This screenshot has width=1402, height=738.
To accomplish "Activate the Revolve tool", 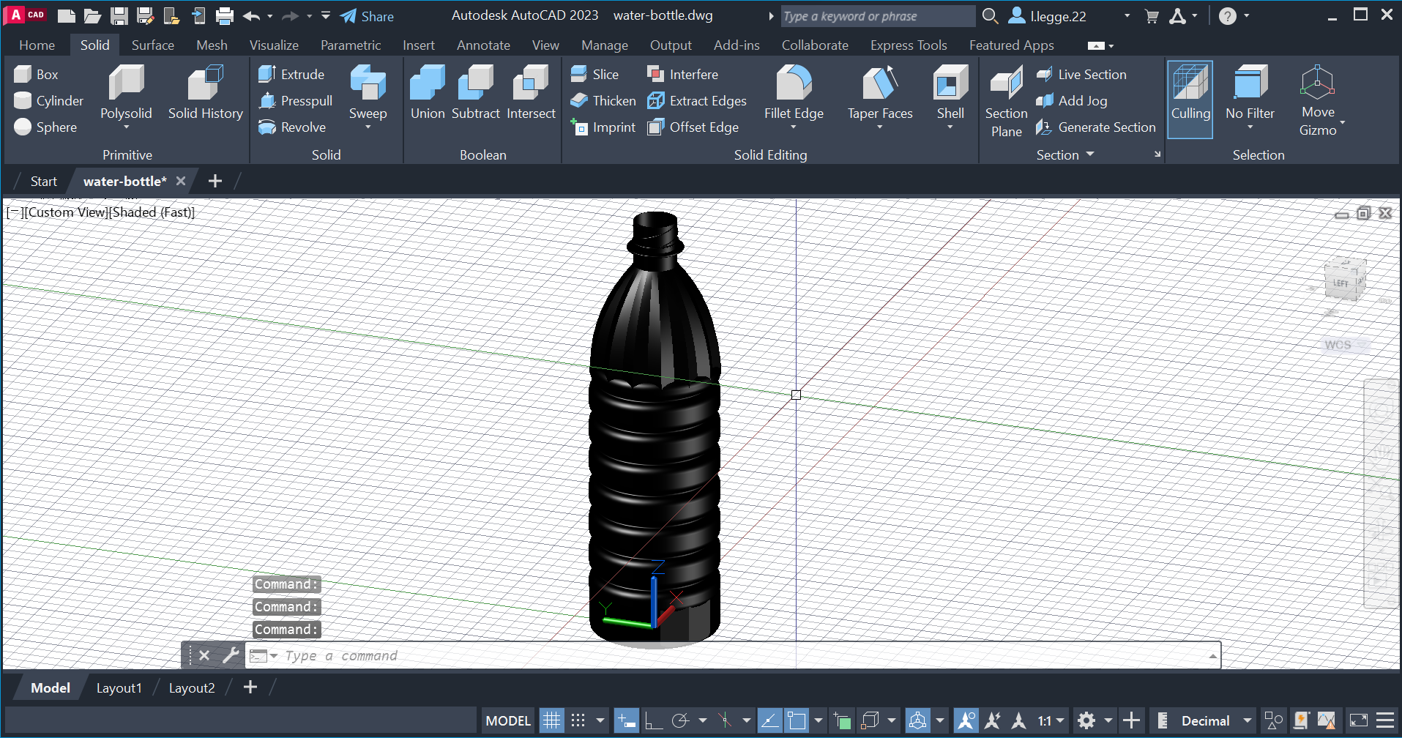I will (x=292, y=127).
